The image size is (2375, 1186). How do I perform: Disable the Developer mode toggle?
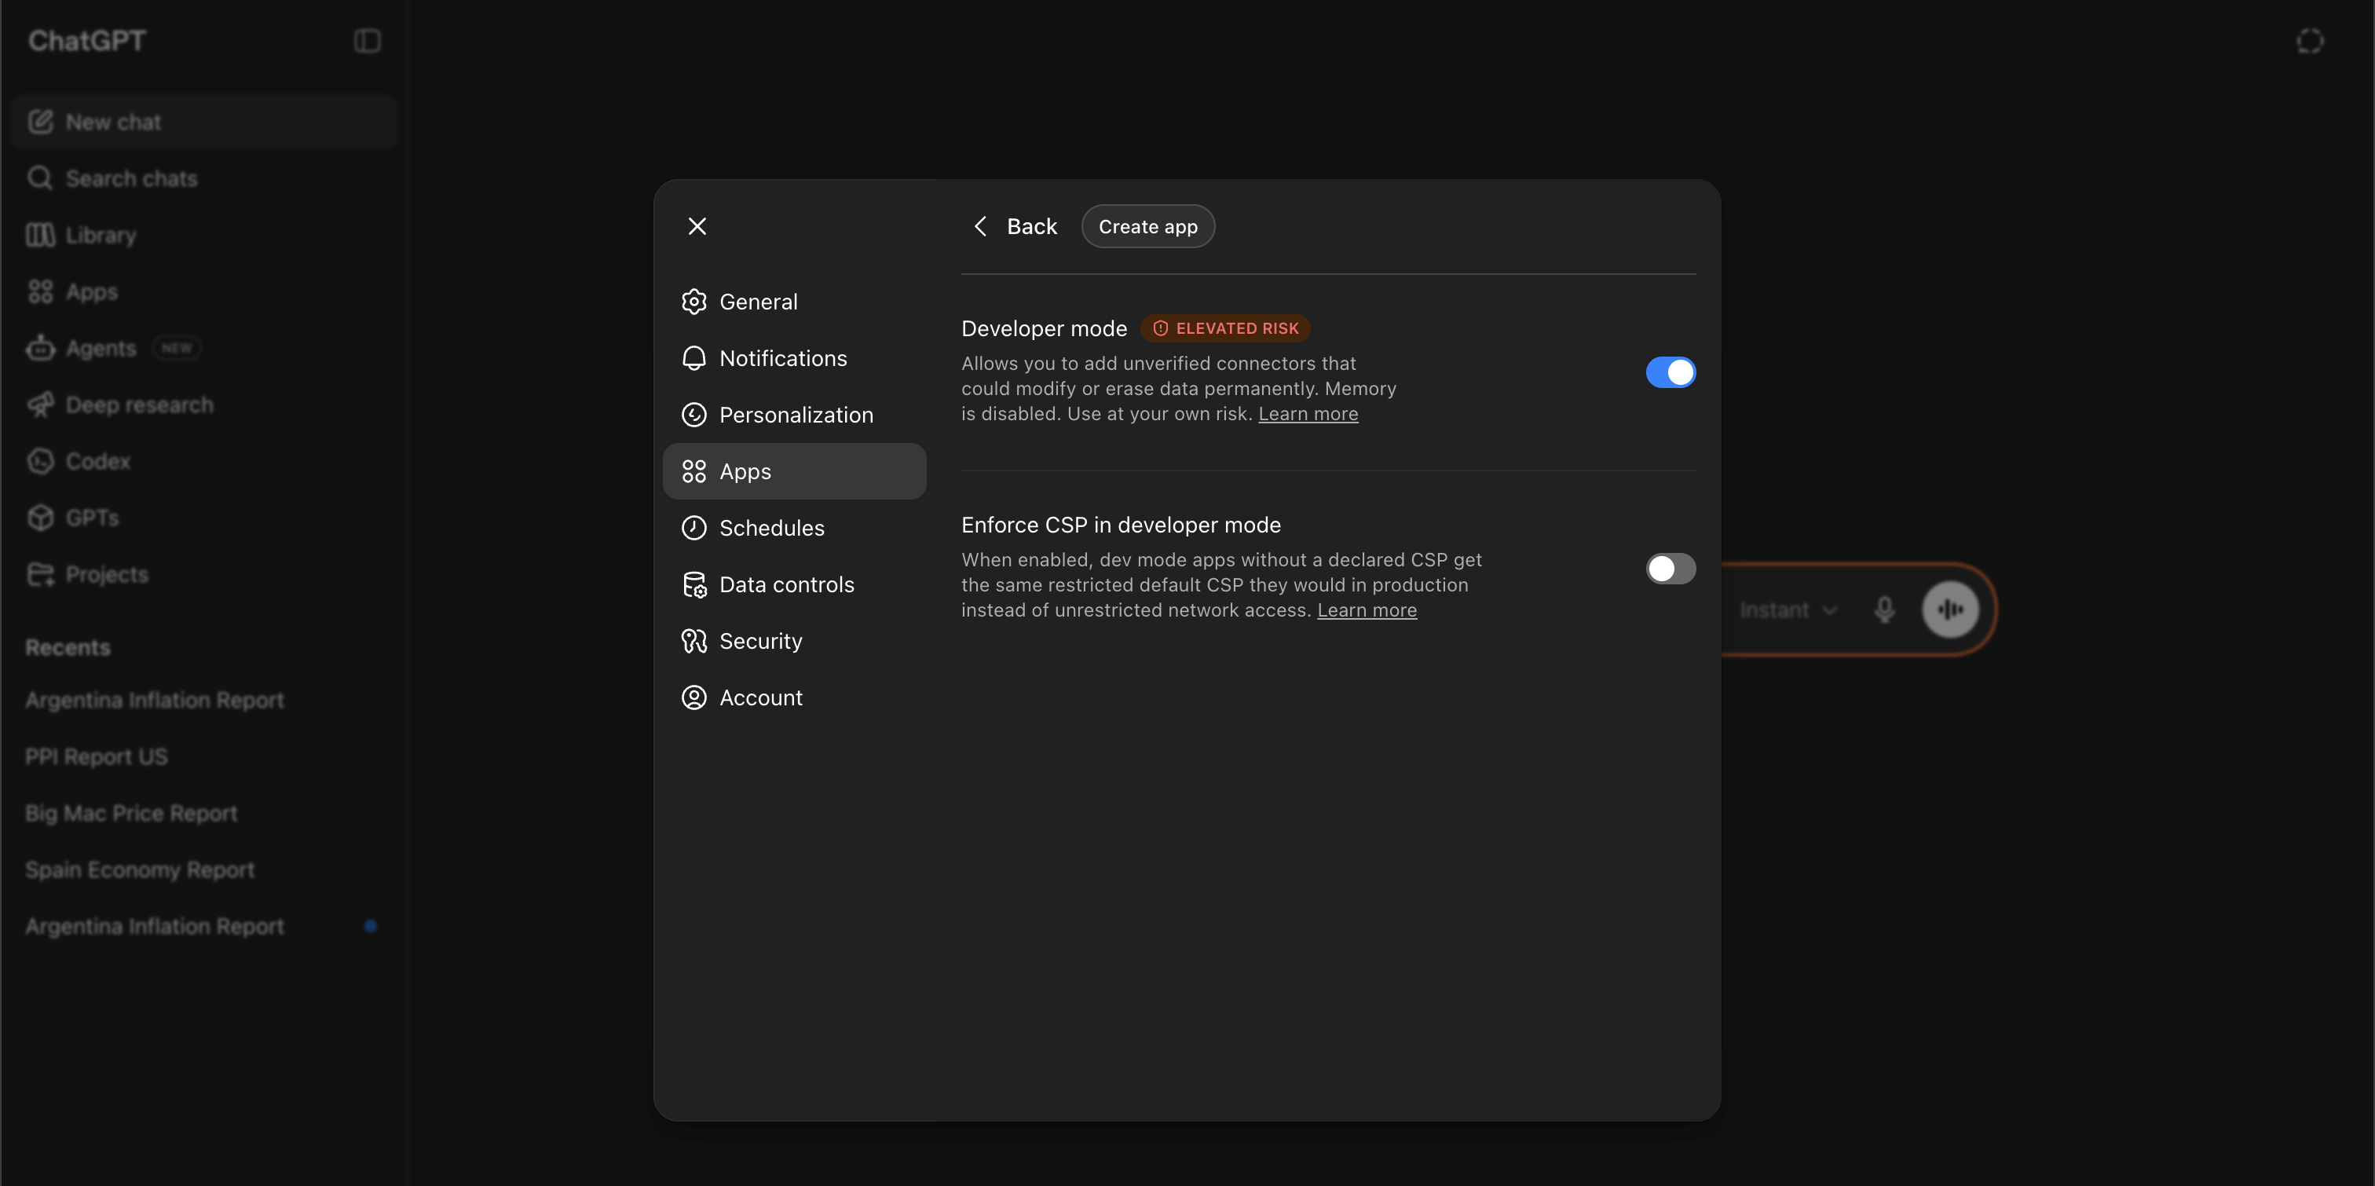point(1671,372)
